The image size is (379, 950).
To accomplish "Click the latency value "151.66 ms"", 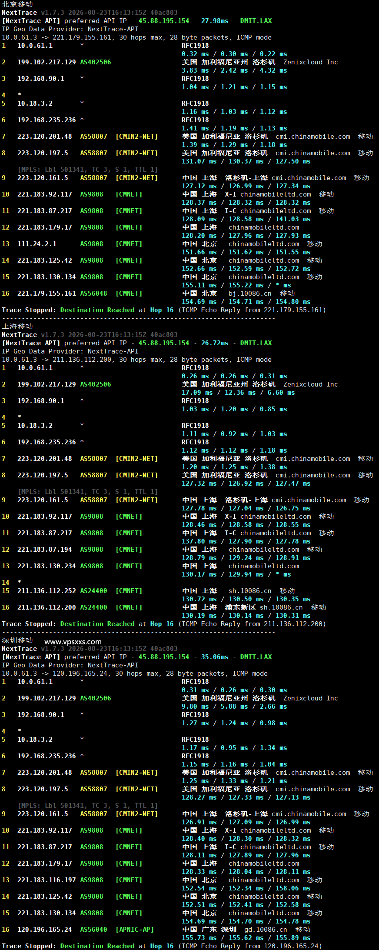I will coord(199,252).
